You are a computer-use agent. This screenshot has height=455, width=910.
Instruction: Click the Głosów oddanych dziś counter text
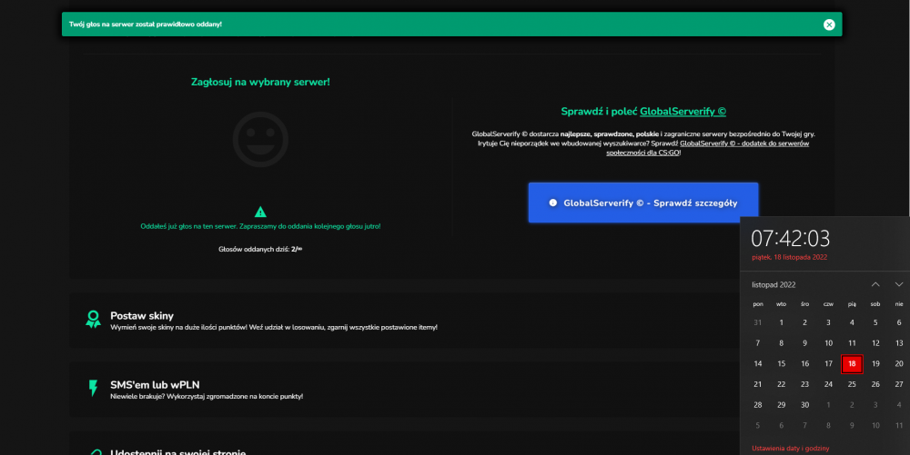[x=260, y=250]
